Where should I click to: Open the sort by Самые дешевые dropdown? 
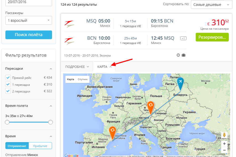211,5
